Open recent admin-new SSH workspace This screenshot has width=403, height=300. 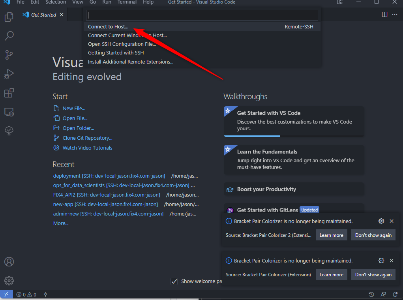108,214
